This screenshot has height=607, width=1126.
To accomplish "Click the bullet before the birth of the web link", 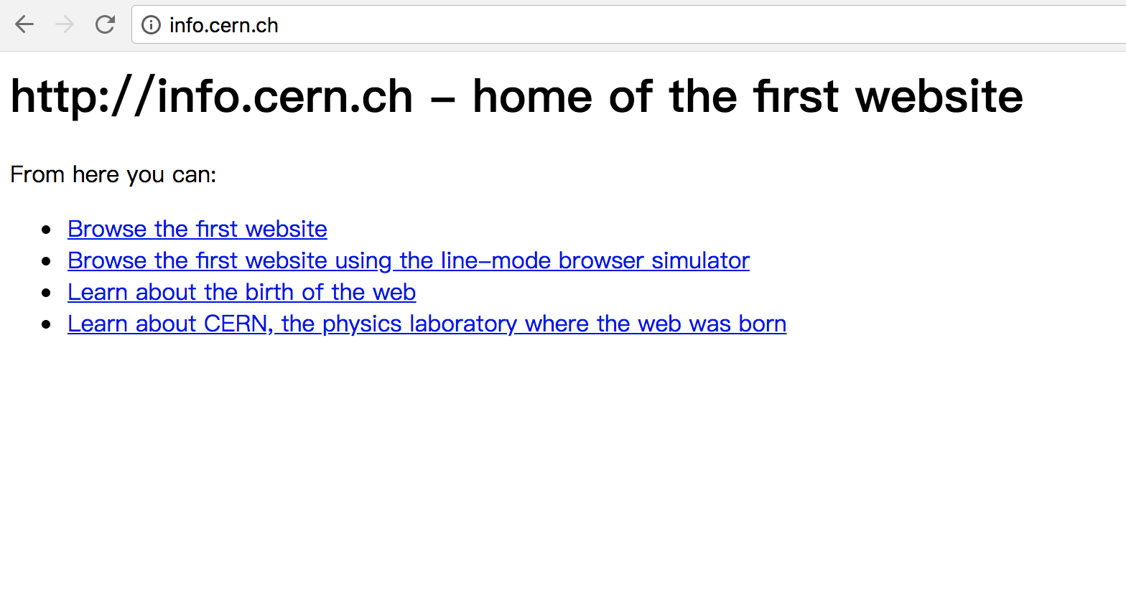I will [x=47, y=293].
